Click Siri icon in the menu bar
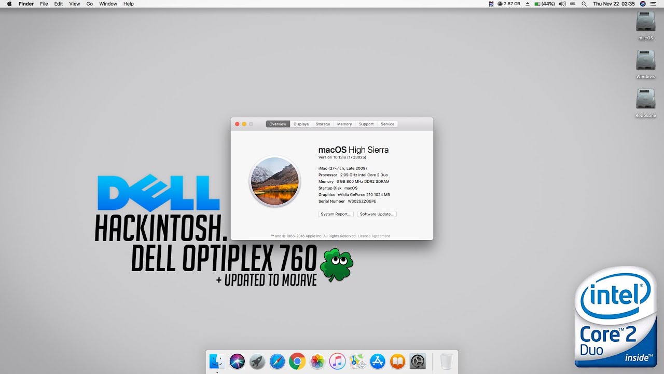The height and width of the screenshot is (374, 664). (x=643, y=4)
